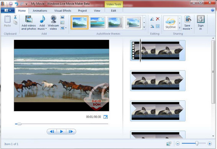The height and width of the screenshot is (149, 217).
Task: Select the first storyboard clip
Action: point(158,51)
